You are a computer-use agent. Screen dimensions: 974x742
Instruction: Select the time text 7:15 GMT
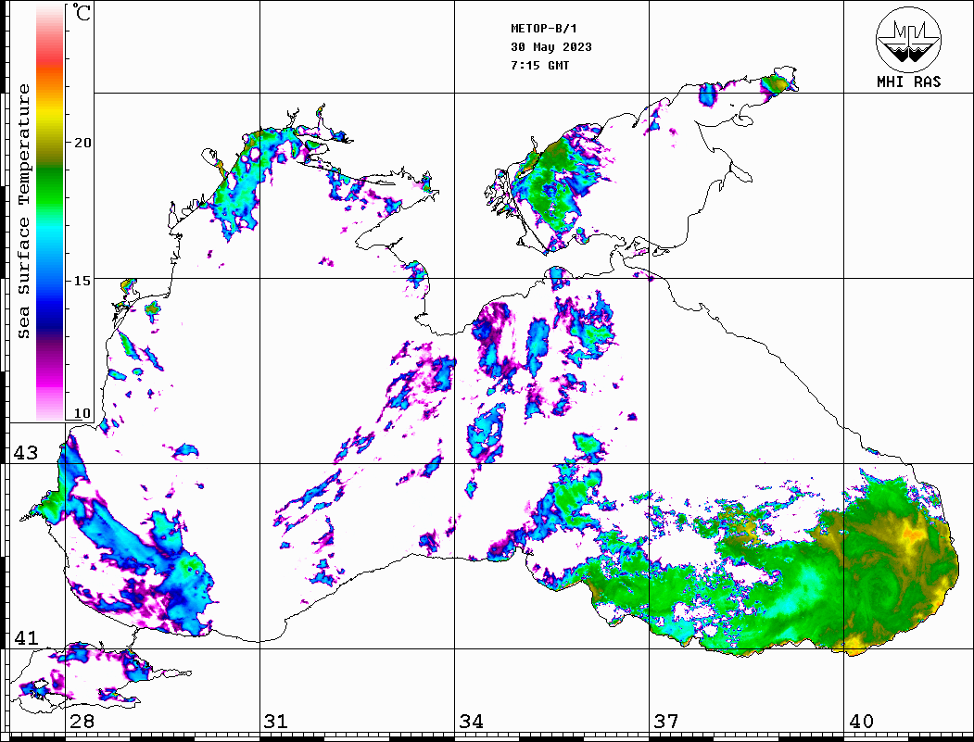(x=539, y=65)
